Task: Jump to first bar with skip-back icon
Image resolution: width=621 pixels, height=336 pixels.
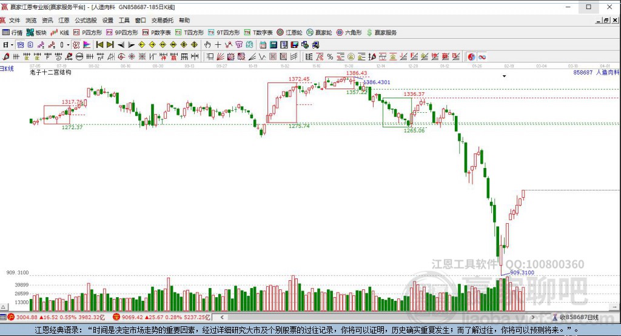Action: [x=99, y=45]
